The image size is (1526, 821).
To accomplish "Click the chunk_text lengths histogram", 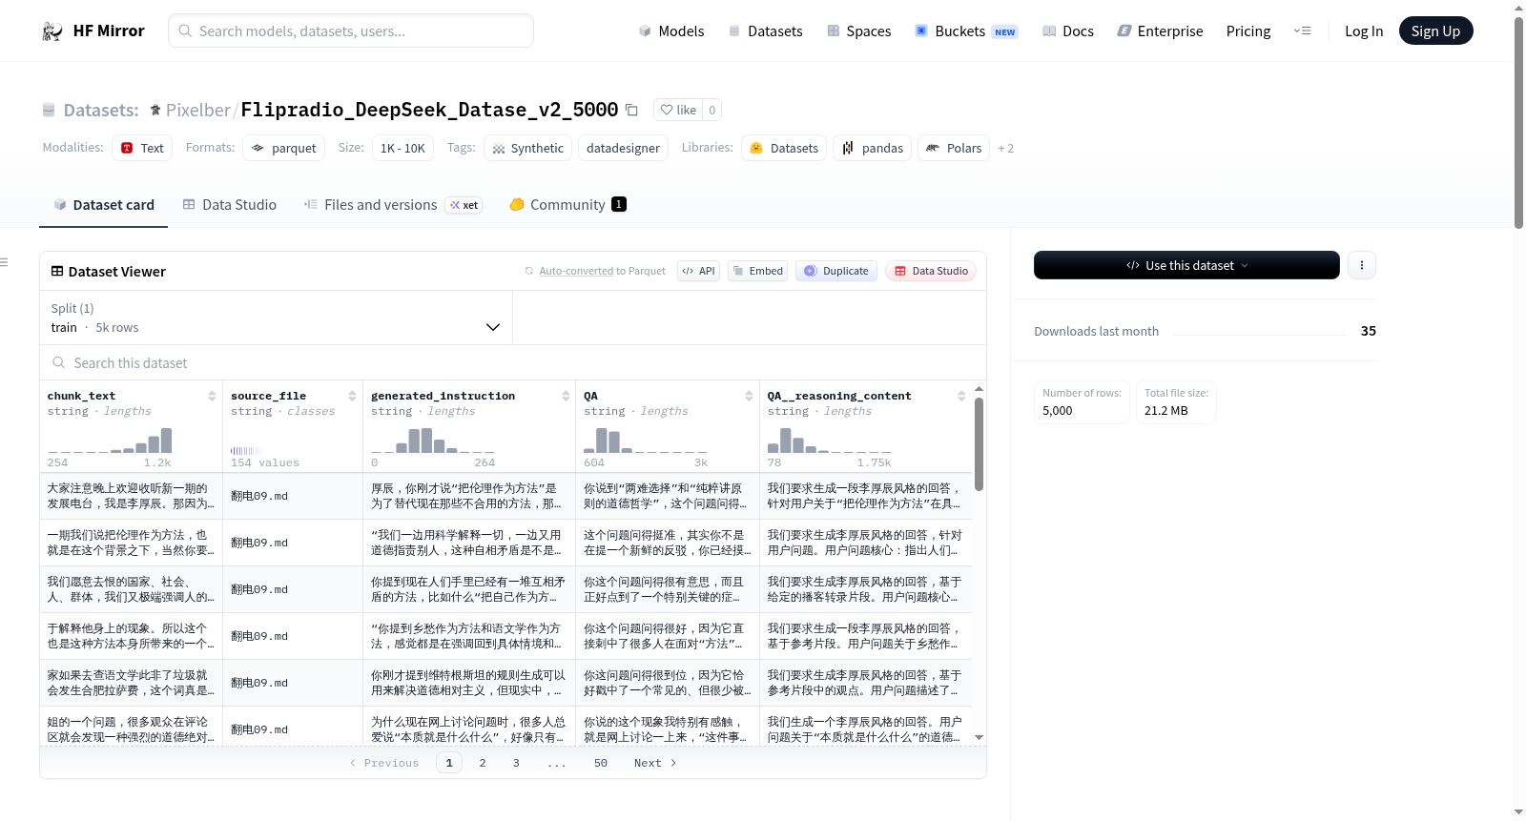I will point(110,440).
